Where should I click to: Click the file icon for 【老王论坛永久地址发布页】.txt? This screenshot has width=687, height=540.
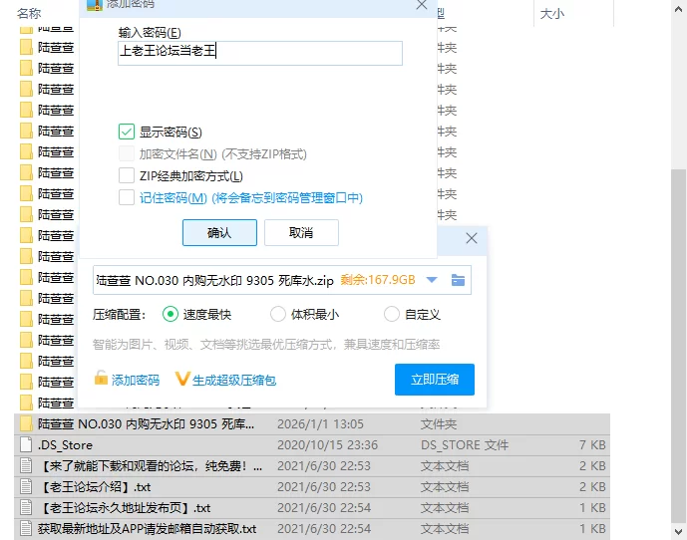(26, 507)
